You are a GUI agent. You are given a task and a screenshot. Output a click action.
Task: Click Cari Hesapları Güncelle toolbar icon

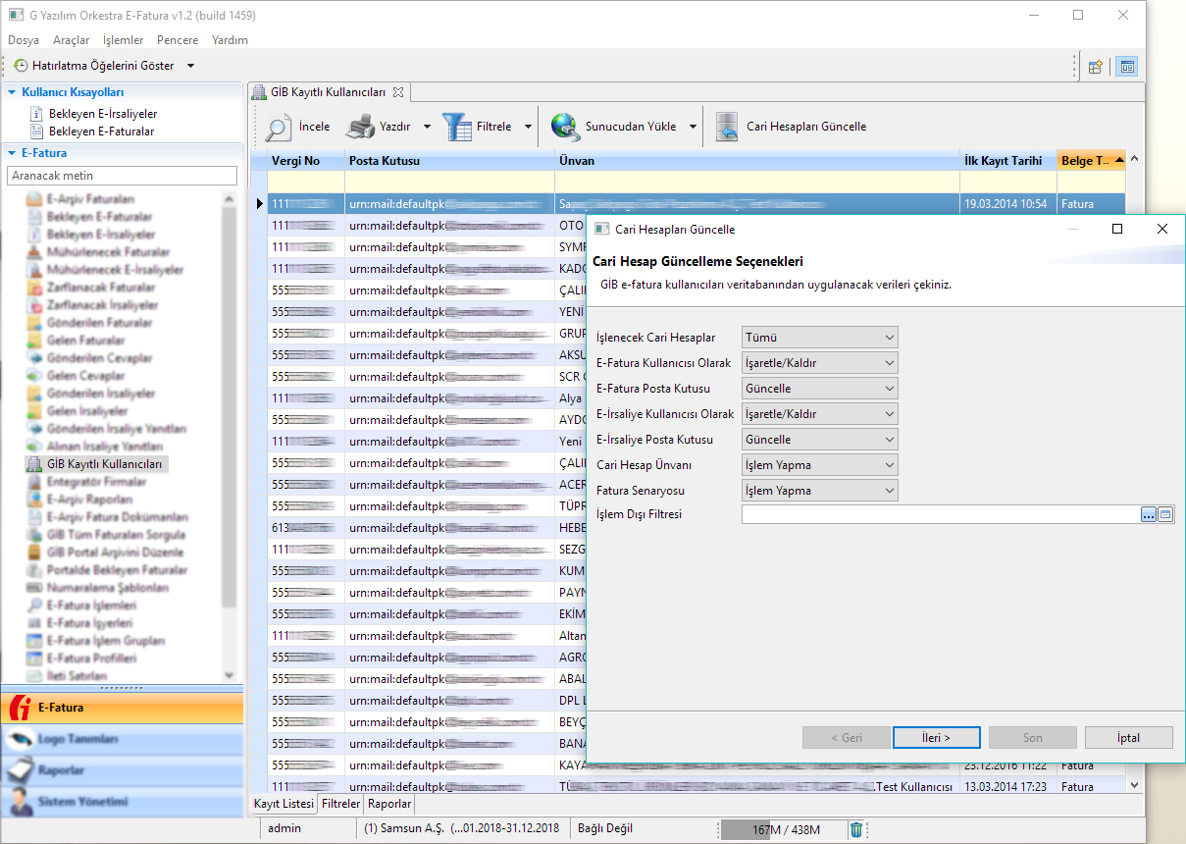[727, 128]
